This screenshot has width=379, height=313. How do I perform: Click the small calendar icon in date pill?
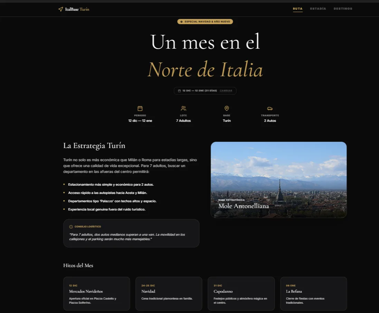pos(179,91)
